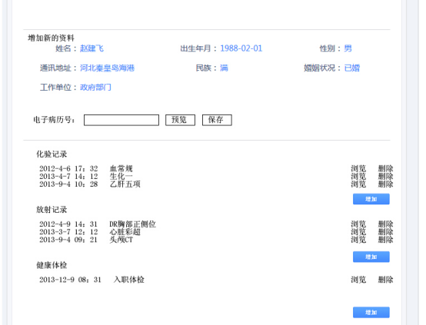
Task: Browse the 生化一 record
Action: click(x=358, y=176)
